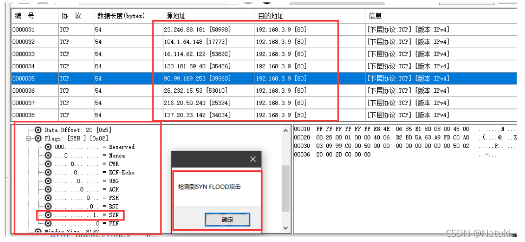
Task: Click source address 28.232.15.53 [53010]
Action: click(x=196, y=90)
